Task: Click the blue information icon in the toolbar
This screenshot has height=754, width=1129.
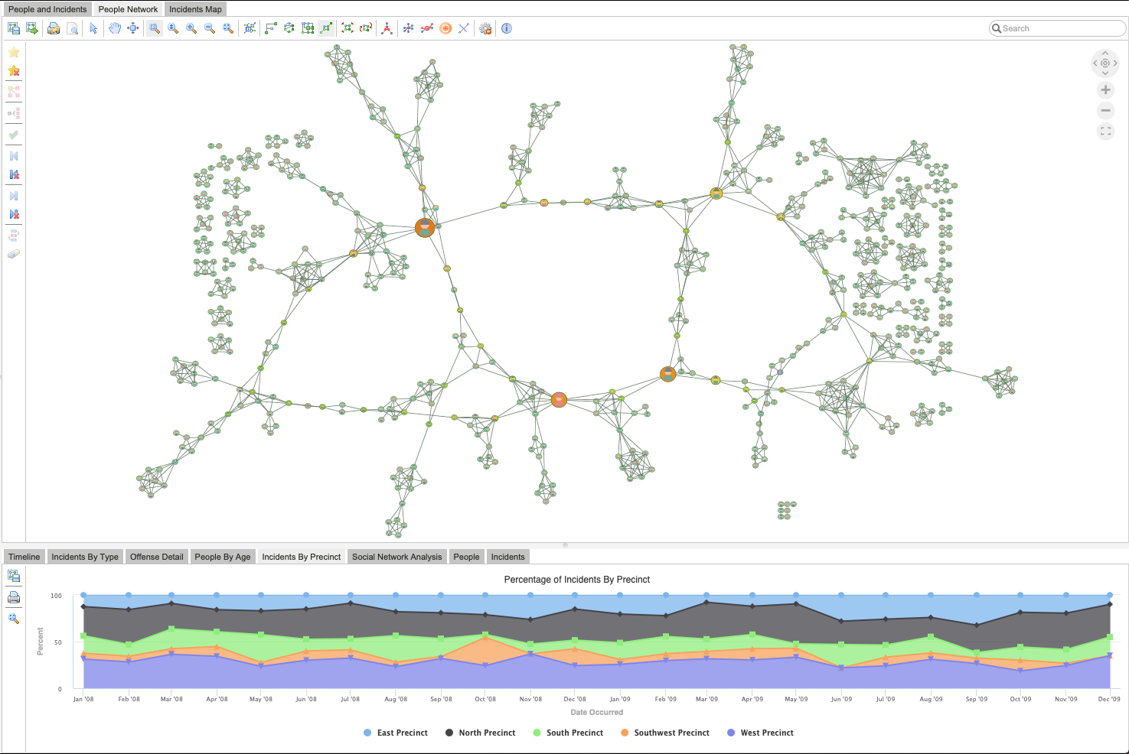Action: [506, 28]
